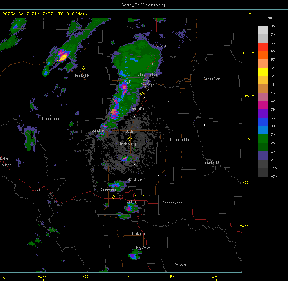The image size is (288, 281).
Task: Click the white plus marker north of Drumheller
Action: [x=204, y=125]
